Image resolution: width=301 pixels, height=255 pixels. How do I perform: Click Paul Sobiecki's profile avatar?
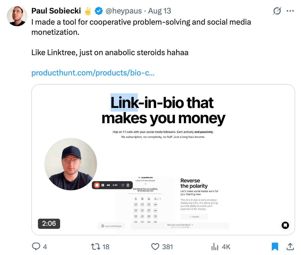17,16
